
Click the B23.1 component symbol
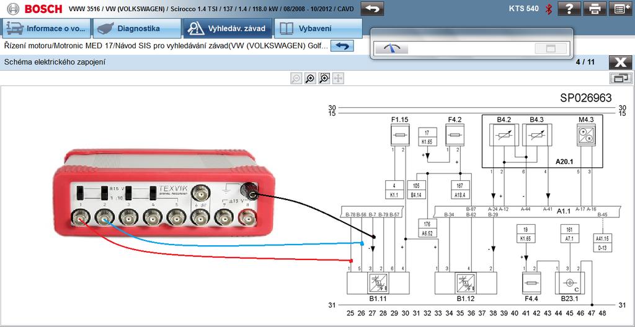(x=571, y=283)
